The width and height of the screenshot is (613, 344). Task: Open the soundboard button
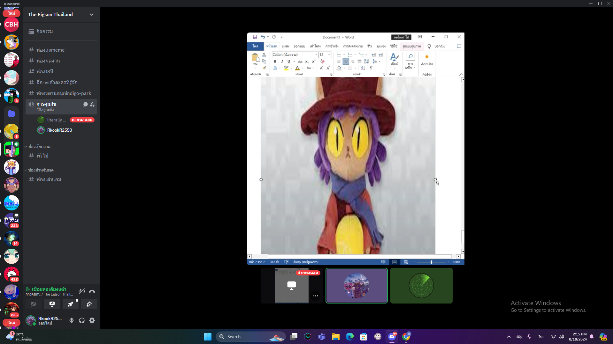(89, 304)
